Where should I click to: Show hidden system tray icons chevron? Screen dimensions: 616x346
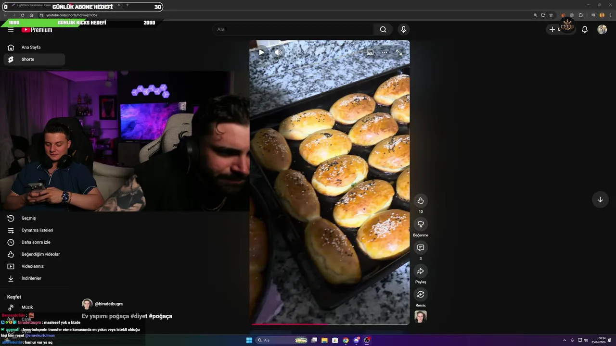pos(565,340)
